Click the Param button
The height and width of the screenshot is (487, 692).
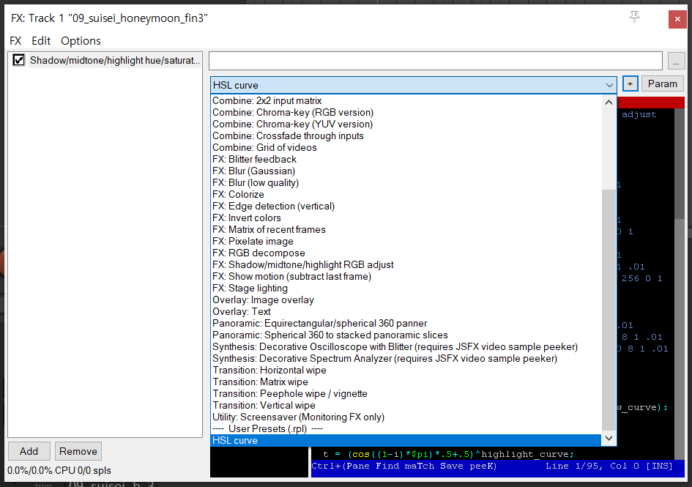[x=663, y=84]
